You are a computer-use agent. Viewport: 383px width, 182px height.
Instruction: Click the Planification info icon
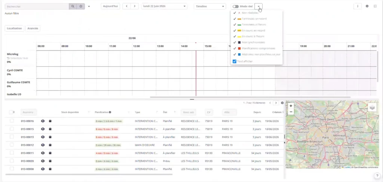[110, 112]
